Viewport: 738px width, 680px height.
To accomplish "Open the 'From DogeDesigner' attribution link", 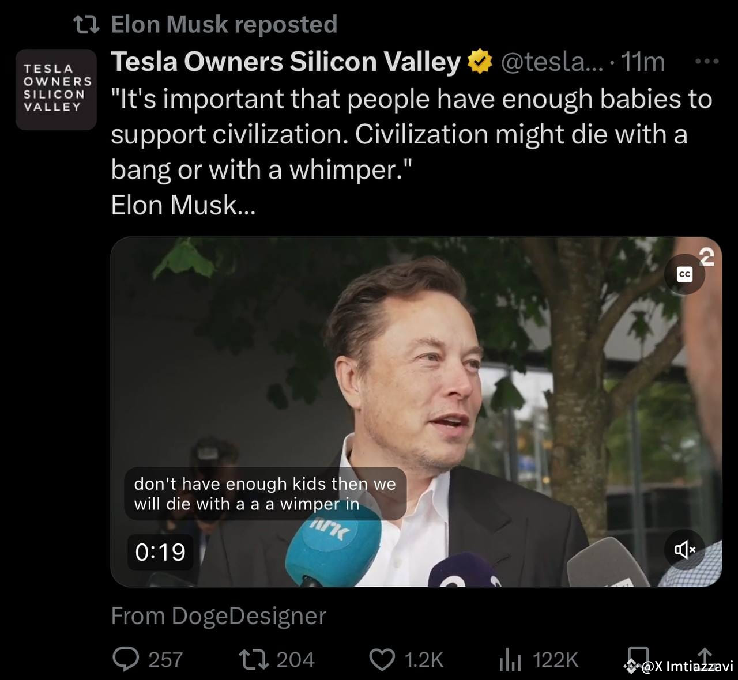I will tap(219, 615).
